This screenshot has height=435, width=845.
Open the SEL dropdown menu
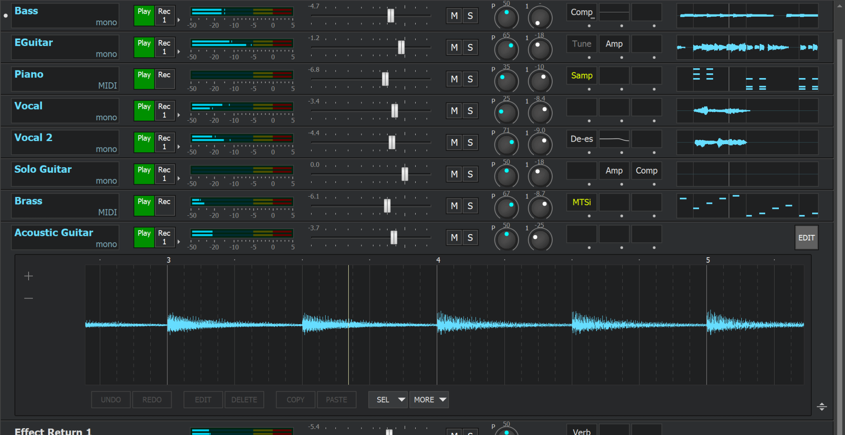tap(388, 400)
